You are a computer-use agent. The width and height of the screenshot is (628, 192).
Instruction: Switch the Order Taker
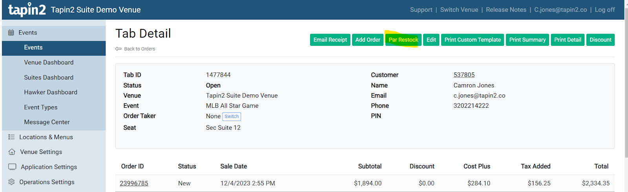tap(232, 116)
